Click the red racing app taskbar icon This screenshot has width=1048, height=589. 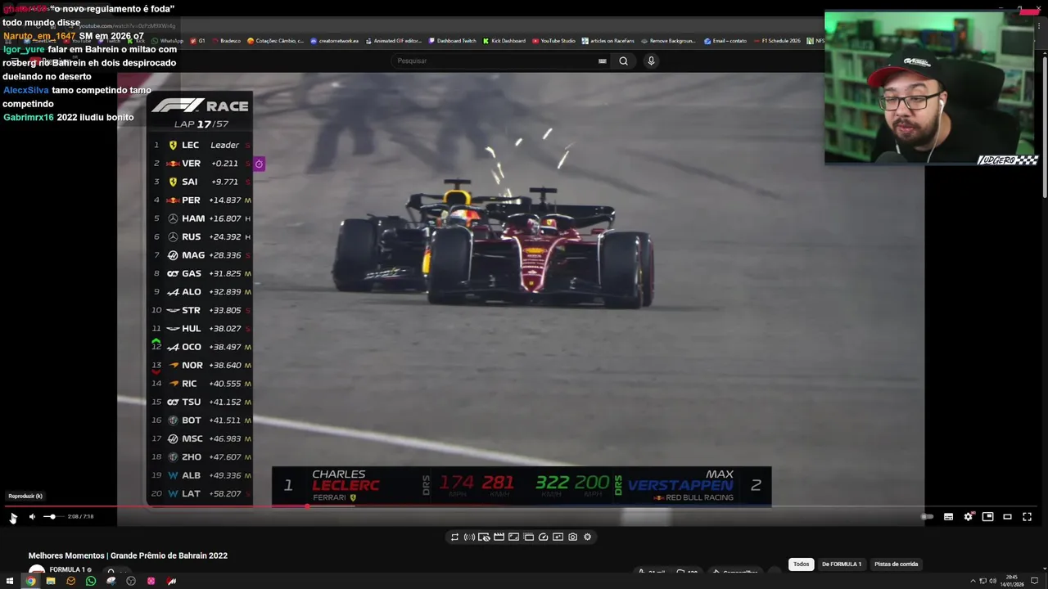[x=171, y=581]
